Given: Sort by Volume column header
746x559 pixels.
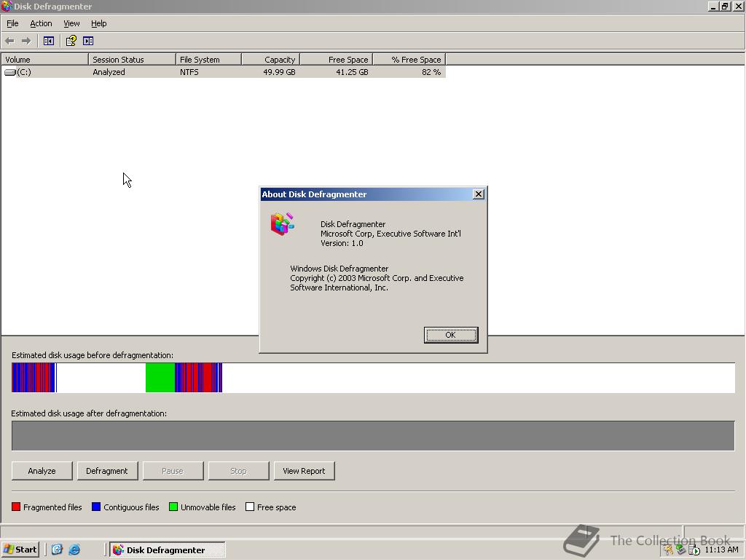Looking at the screenshot, I should (x=44, y=60).
